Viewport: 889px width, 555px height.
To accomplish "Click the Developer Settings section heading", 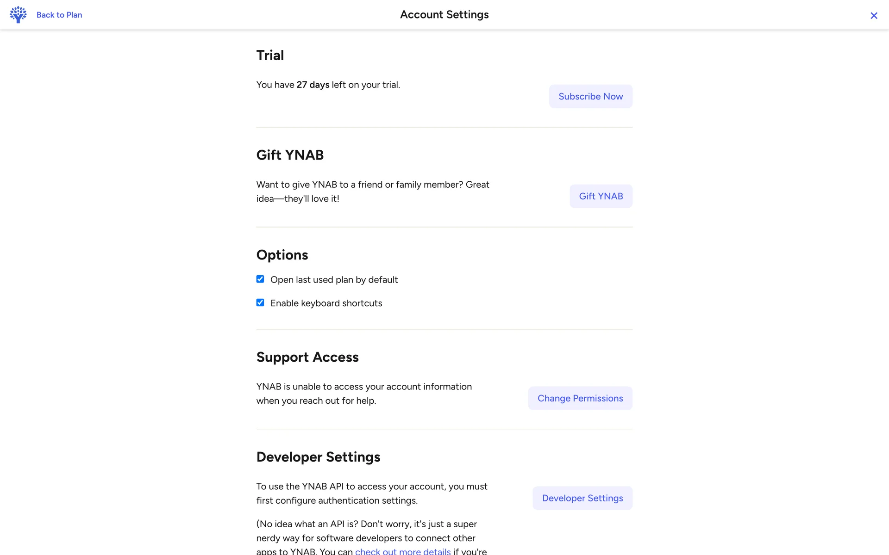I will tap(318, 457).
